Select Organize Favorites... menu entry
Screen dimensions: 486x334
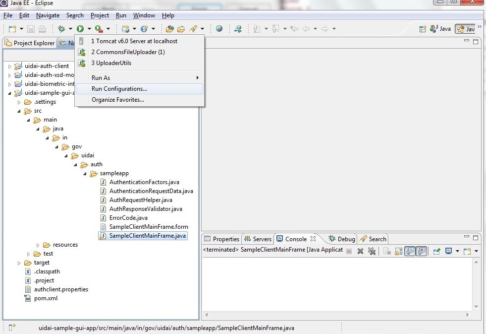140,100
